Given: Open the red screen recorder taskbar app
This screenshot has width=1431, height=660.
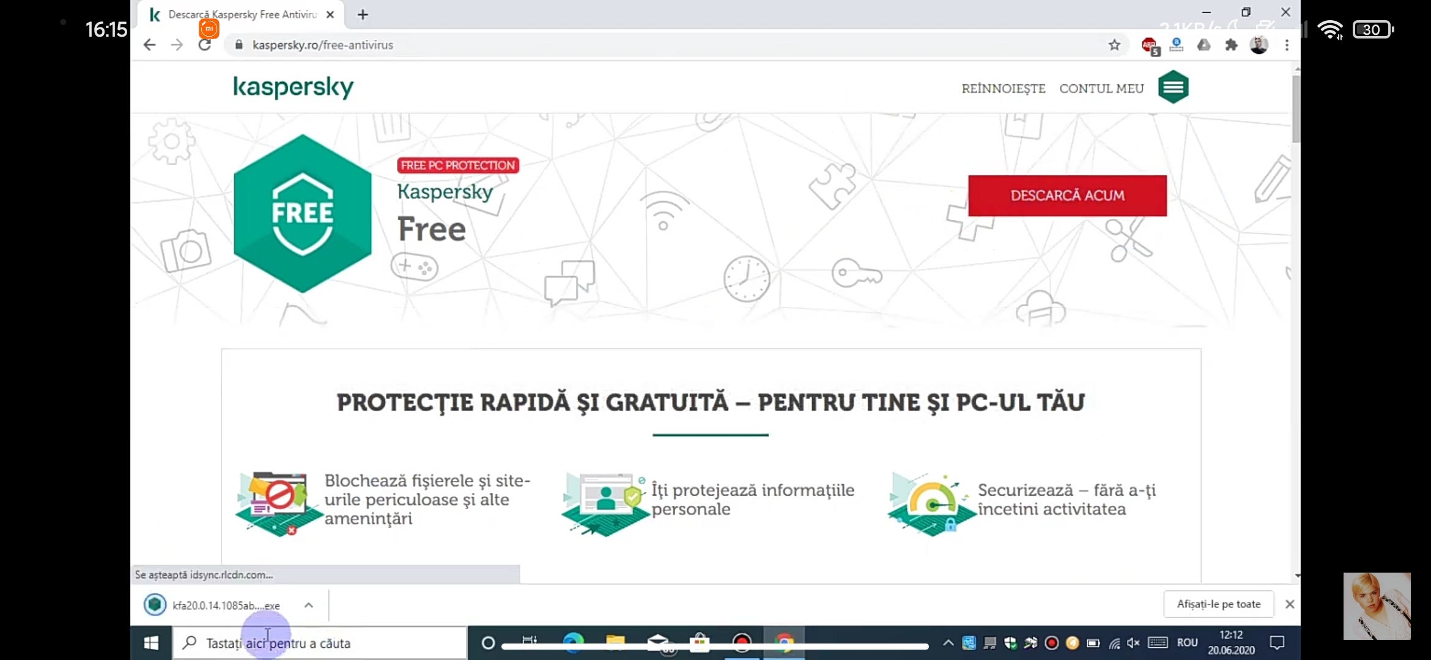Looking at the screenshot, I should [742, 643].
